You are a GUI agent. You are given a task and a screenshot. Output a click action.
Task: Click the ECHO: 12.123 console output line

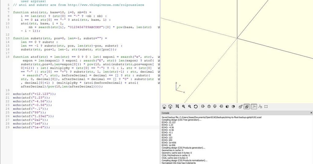(x=168, y=122)
